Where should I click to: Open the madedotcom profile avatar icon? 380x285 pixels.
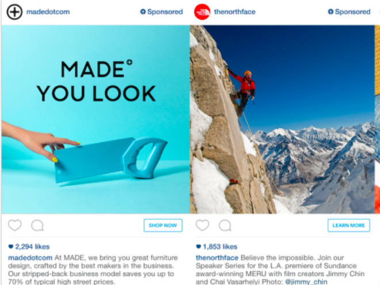tap(14, 12)
